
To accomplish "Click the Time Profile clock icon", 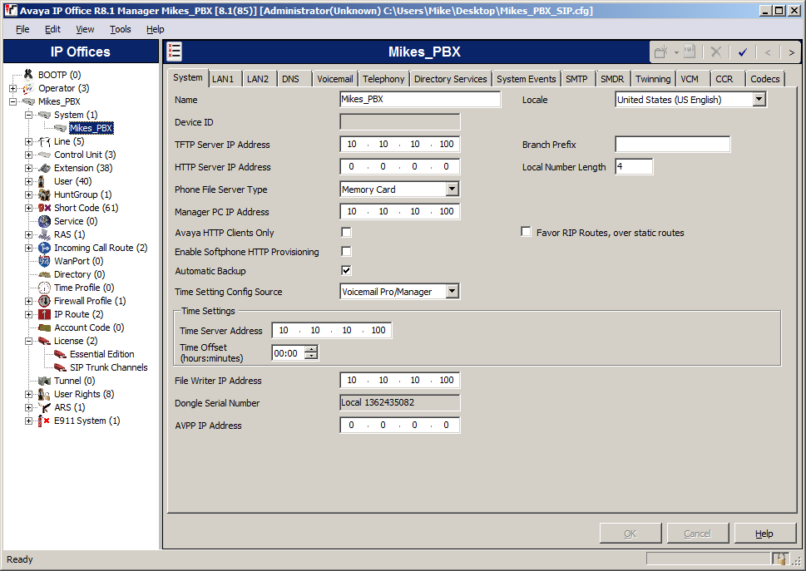I will tap(45, 288).
